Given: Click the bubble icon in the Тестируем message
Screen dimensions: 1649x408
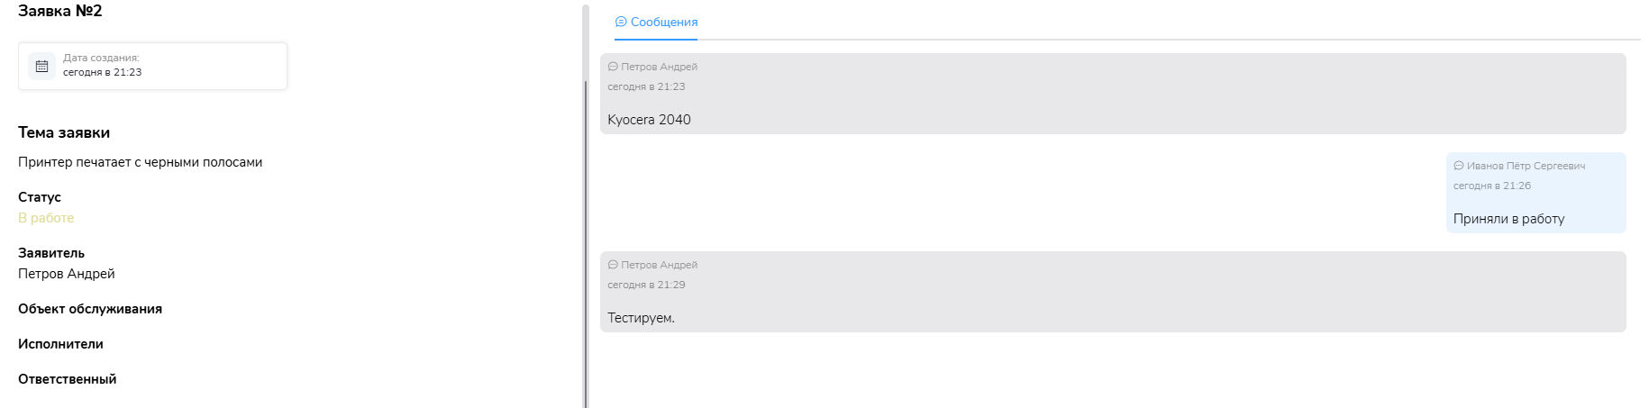Looking at the screenshot, I should point(613,265).
